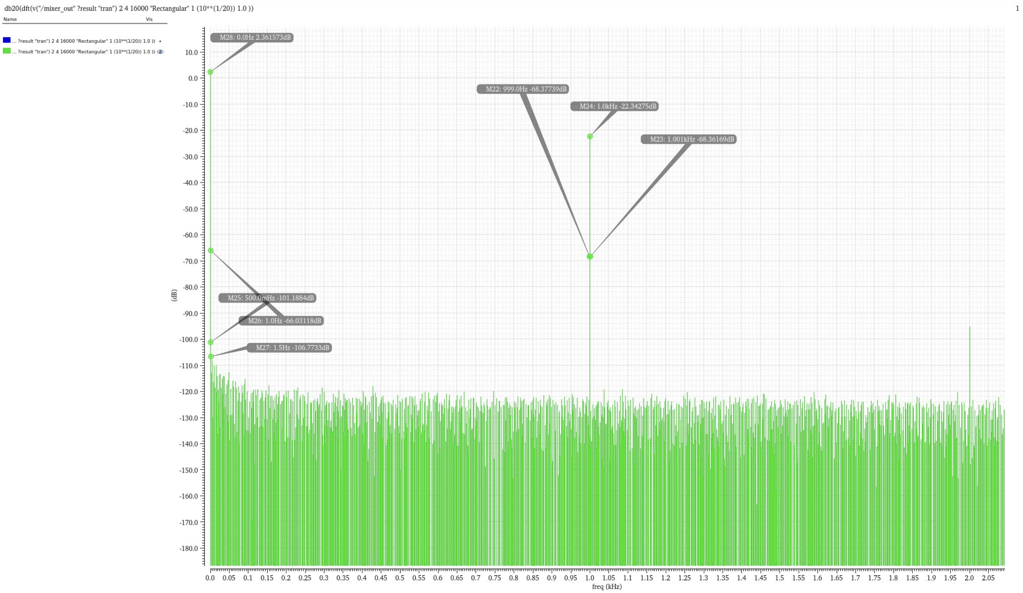Click the '10.0' y-axis tick value
The height and width of the screenshot is (593, 1023).
click(x=191, y=52)
